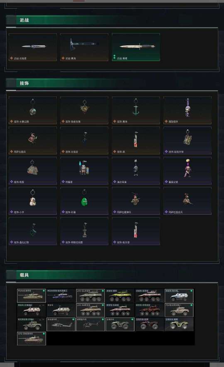Choose the small white sheep charm
Screen dimensions: 224x367
[x=33, y=201]
